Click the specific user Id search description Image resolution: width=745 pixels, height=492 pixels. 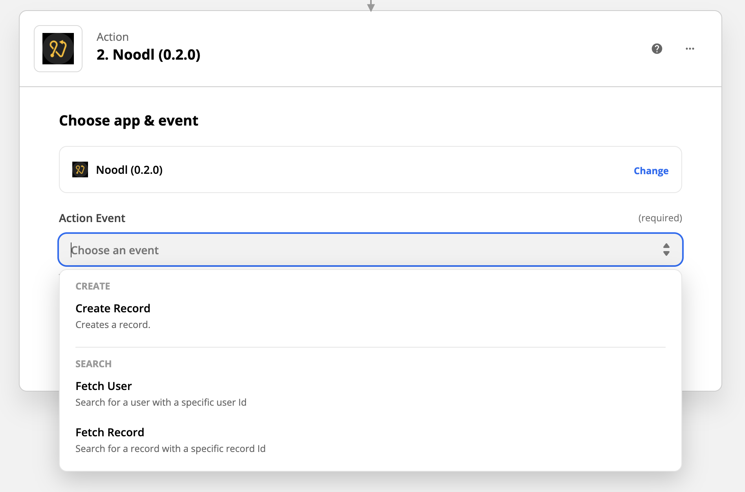click(161, 402)
